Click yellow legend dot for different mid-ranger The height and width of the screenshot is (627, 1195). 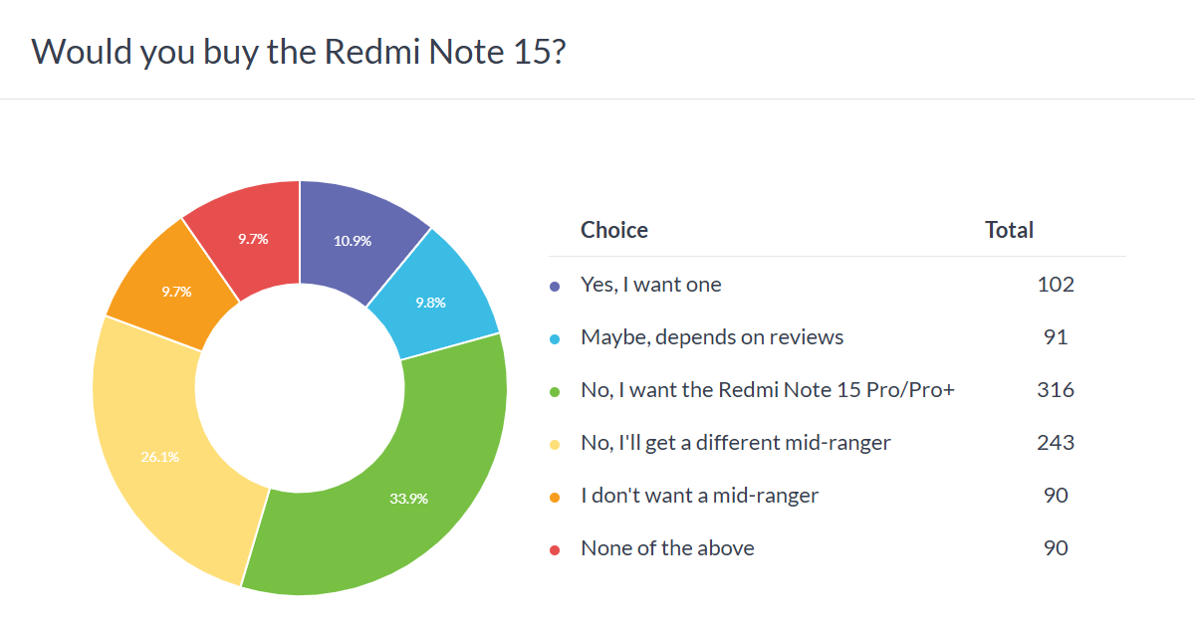click(x=555, y=444)
